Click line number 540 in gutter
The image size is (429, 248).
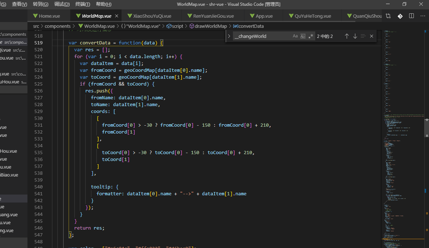39,187
